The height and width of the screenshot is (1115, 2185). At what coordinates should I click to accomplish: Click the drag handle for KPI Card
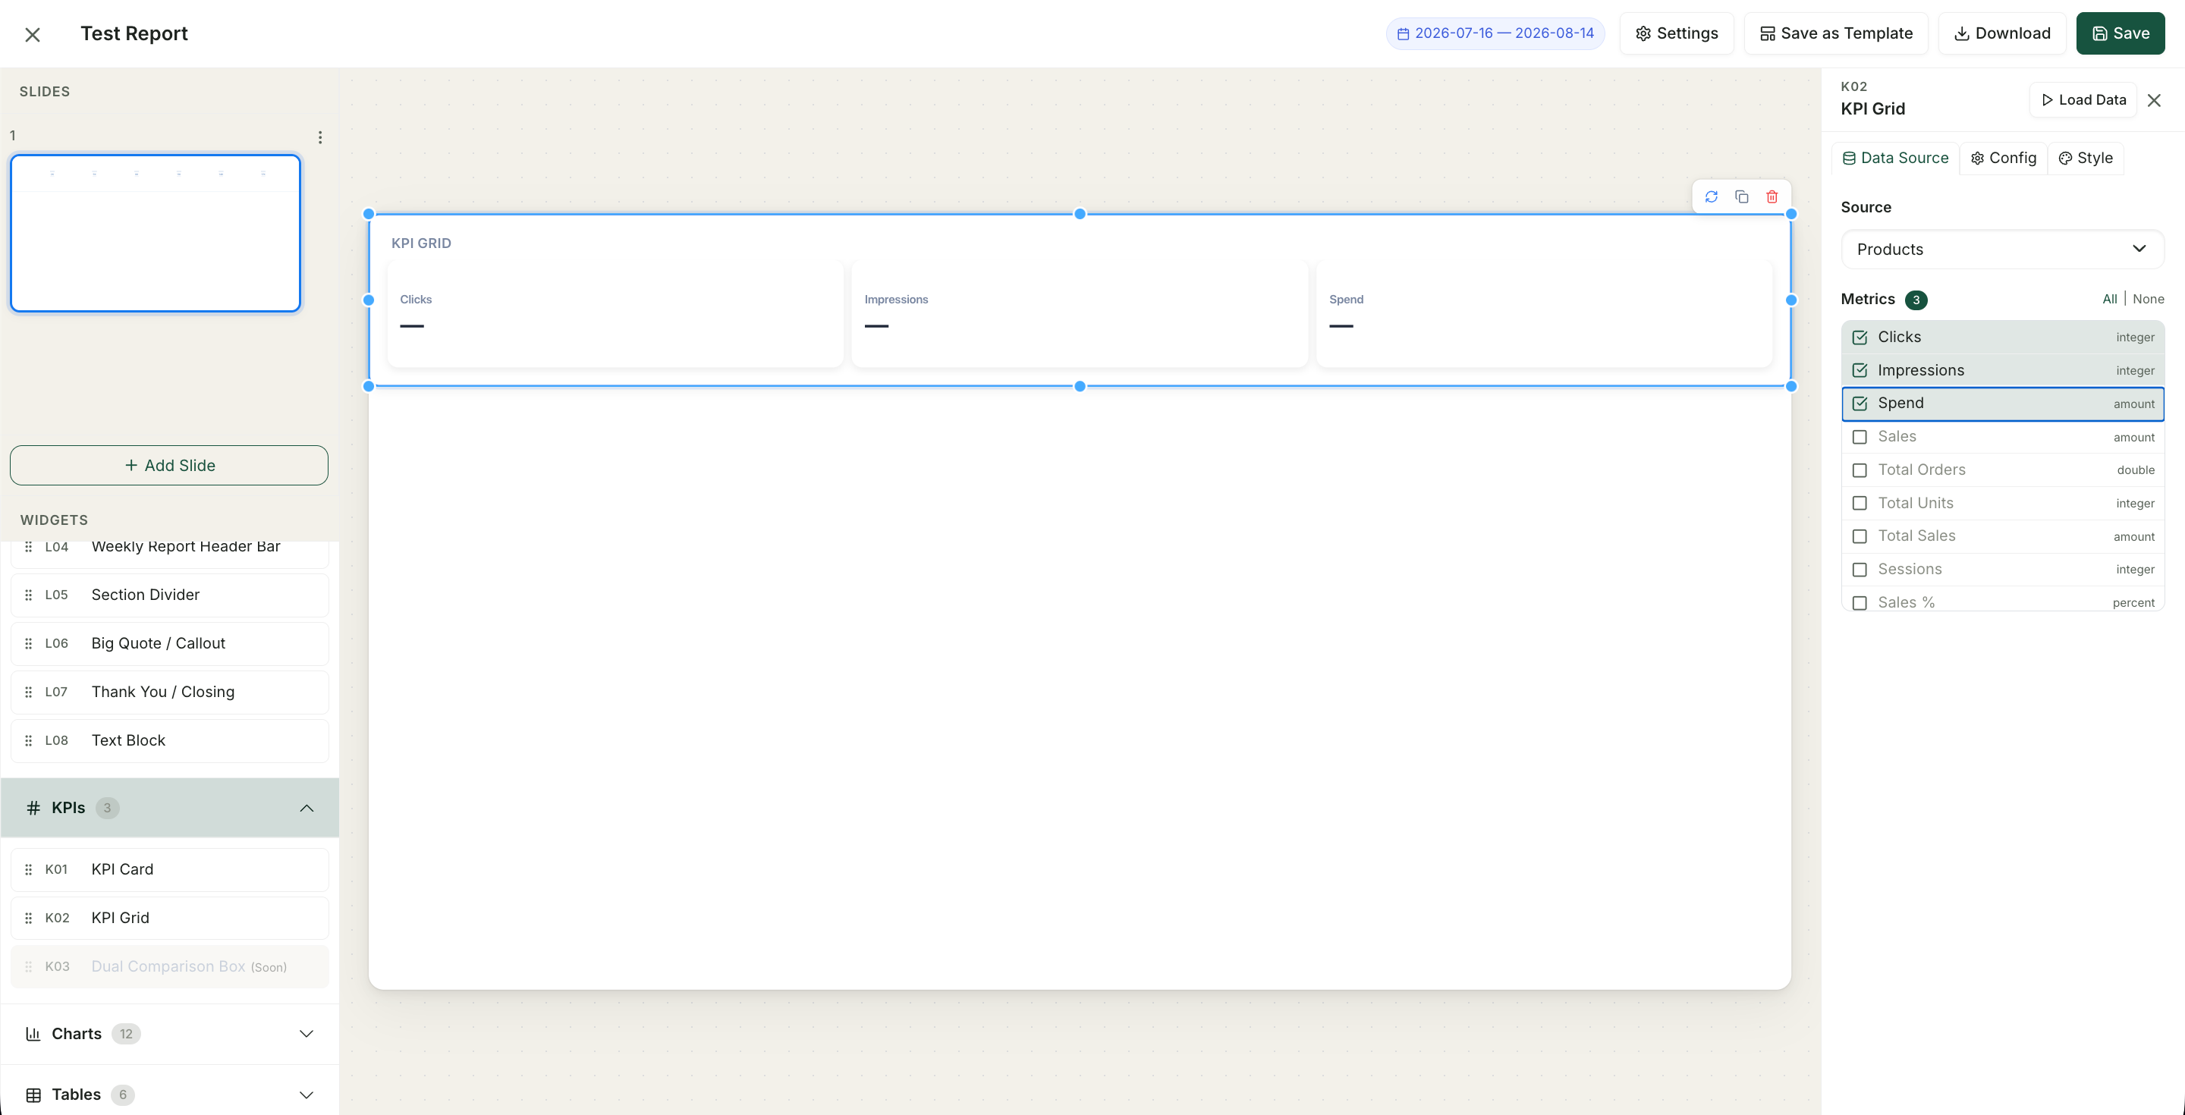tap(28, 869)
